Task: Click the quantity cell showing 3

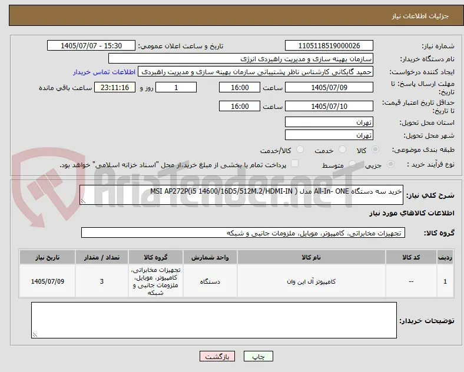Action: 101,281
